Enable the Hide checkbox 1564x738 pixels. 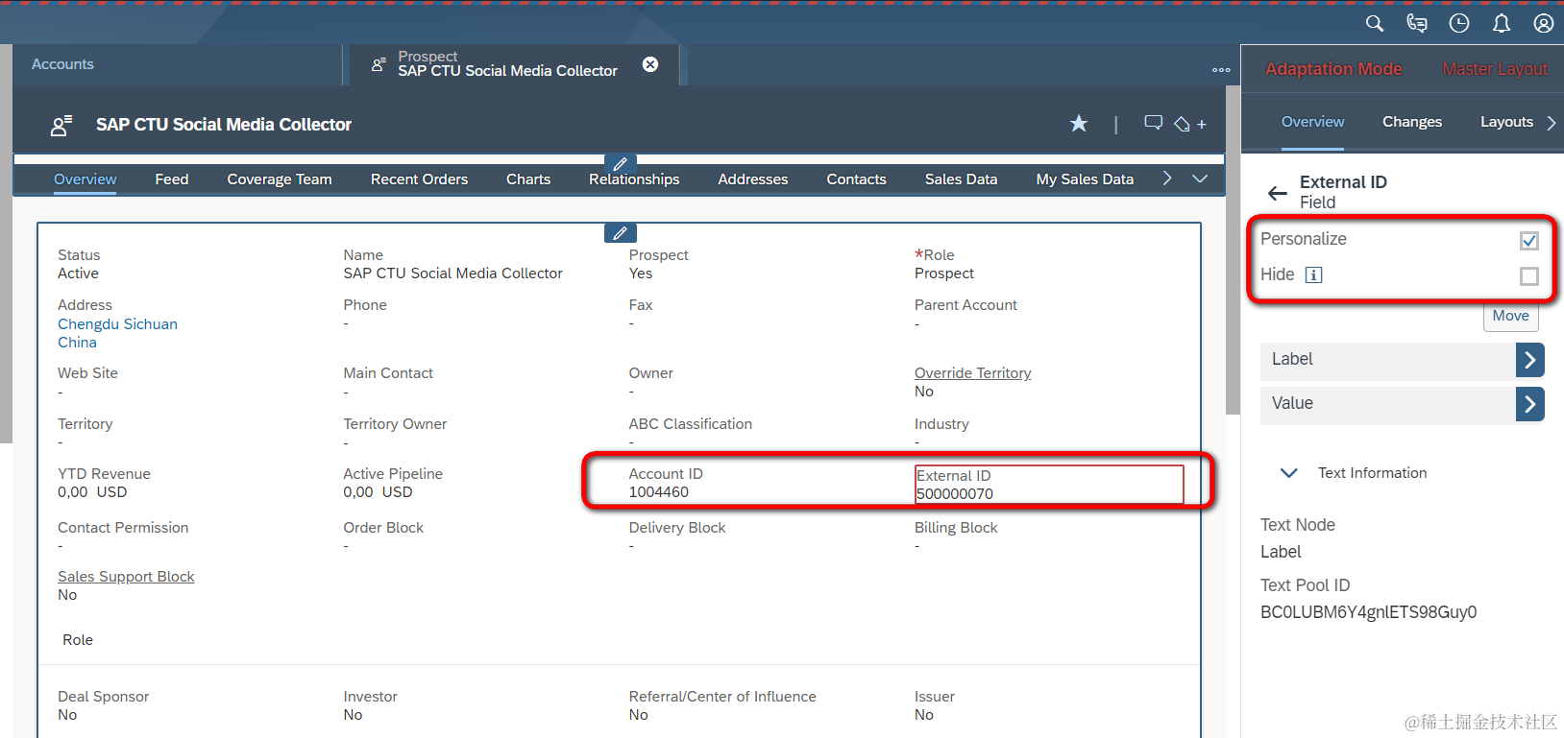(1529, 276)
